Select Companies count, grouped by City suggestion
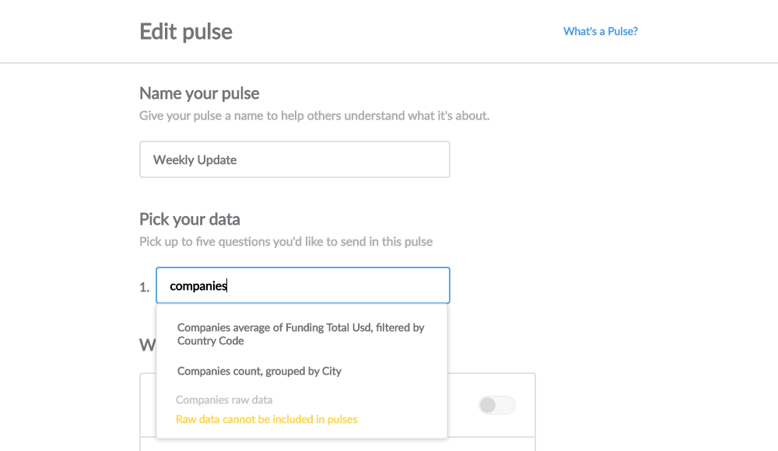The height and width of the screenshot is (451, 778). click(x=259, y=371)
